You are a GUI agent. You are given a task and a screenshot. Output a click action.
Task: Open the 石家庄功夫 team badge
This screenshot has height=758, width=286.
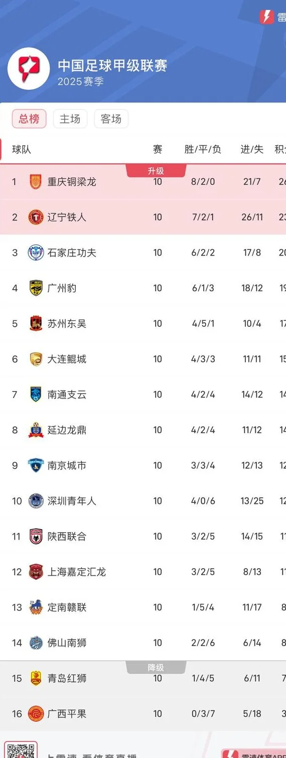36,252
